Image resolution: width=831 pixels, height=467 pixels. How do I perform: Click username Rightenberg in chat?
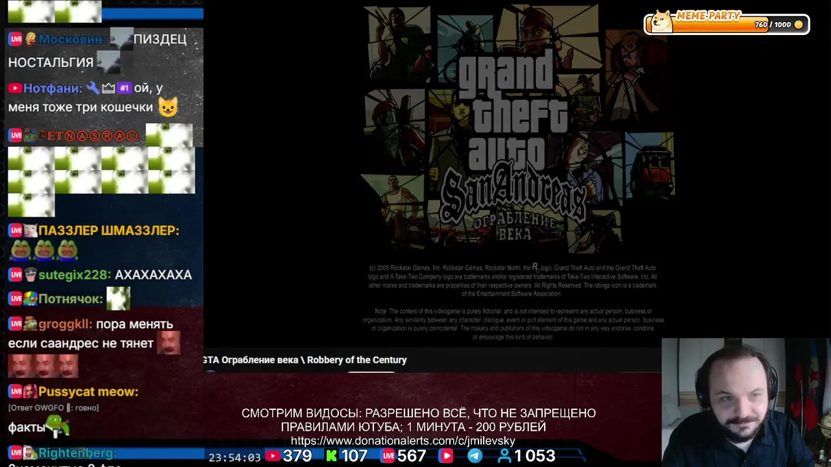click(x=77, y=453)
